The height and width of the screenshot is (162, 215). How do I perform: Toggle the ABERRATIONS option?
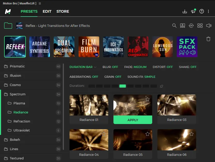(x=84, y=77)
